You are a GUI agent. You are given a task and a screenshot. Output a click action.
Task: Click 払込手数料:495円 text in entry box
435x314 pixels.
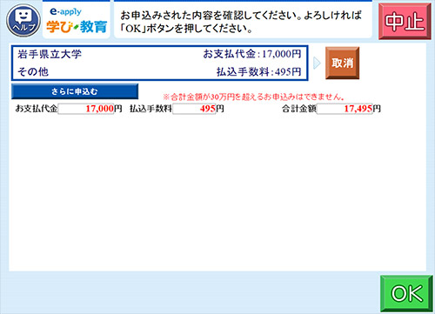[259, 71]
